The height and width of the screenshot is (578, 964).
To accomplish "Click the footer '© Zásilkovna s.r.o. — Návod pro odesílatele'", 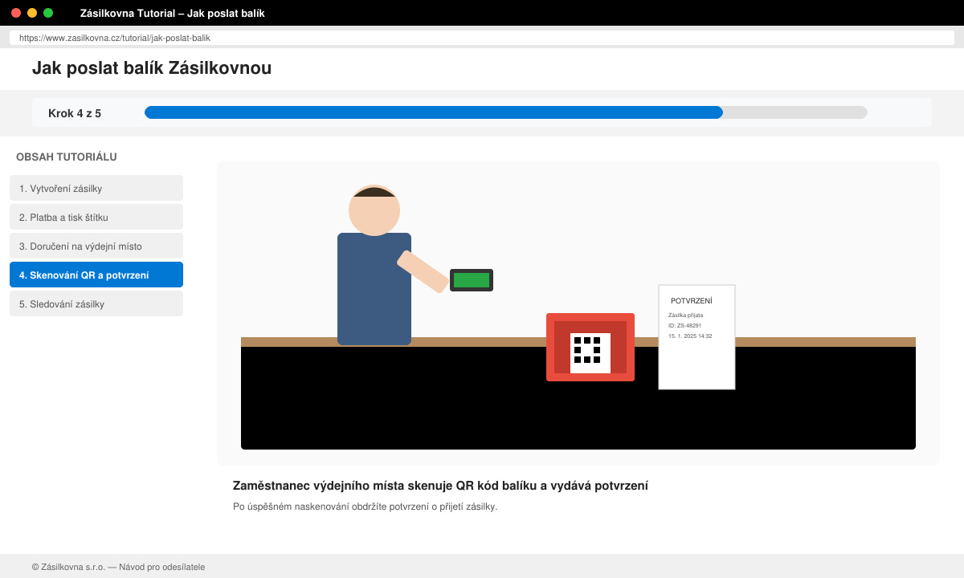I will pos(118,567).
